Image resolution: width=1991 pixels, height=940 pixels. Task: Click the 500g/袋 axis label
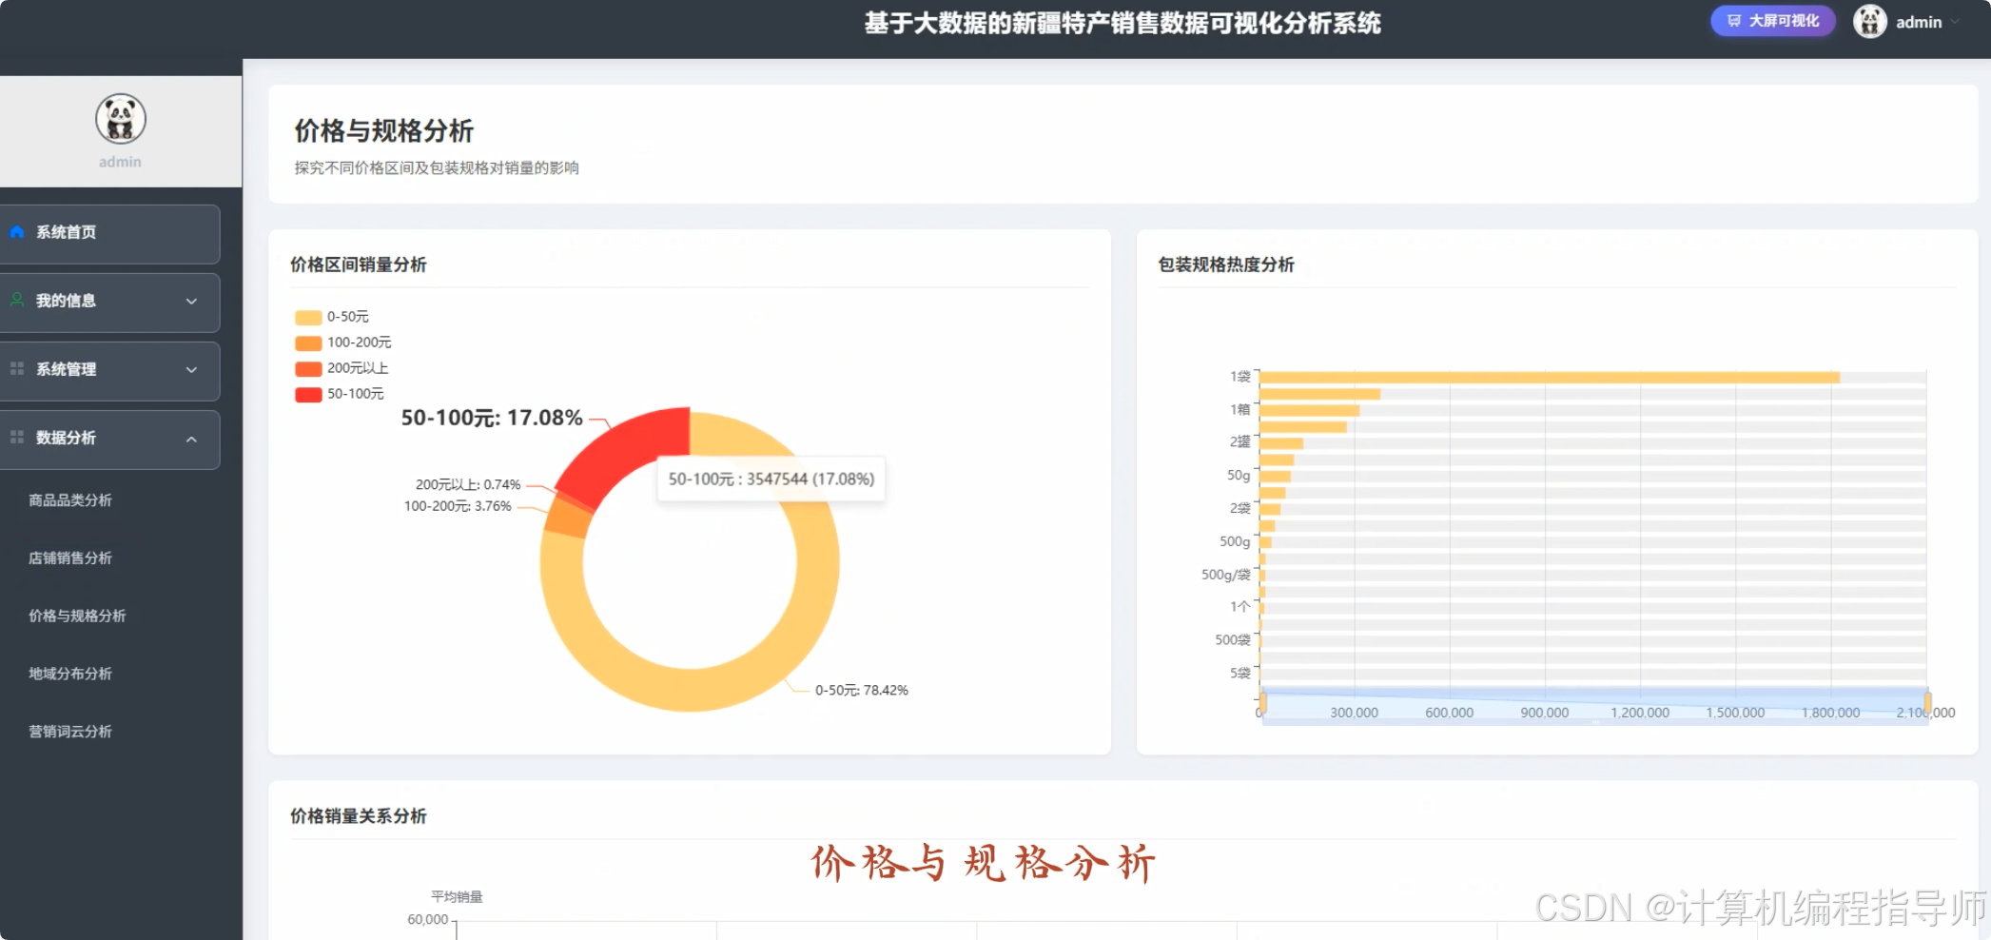[x=1226, y=575]
